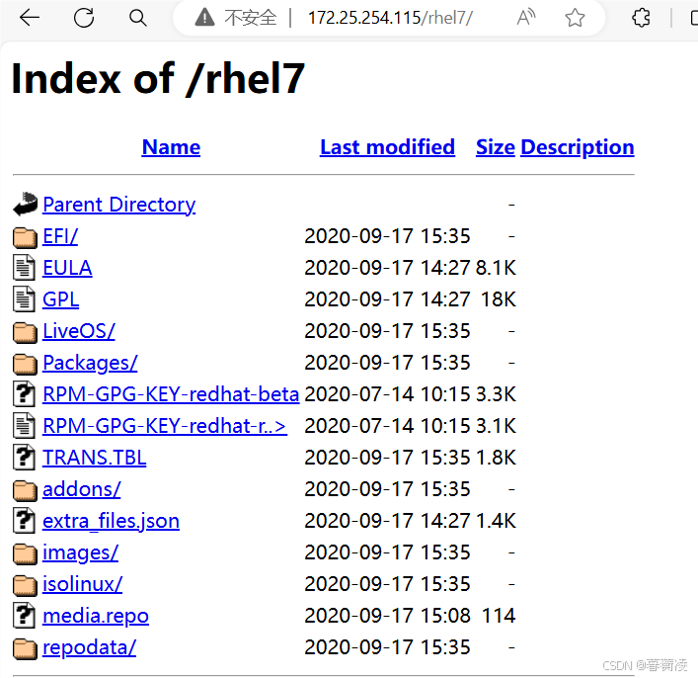This screenshot has width=698, height=678.
Task: Open the GPL file link
Action: [60, 299]
